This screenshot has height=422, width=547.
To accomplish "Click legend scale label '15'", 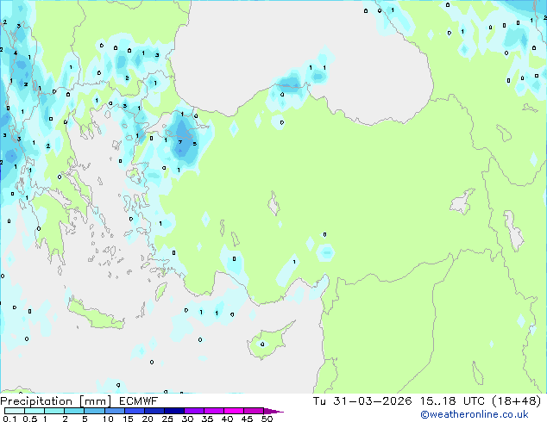I will (128, 419).
